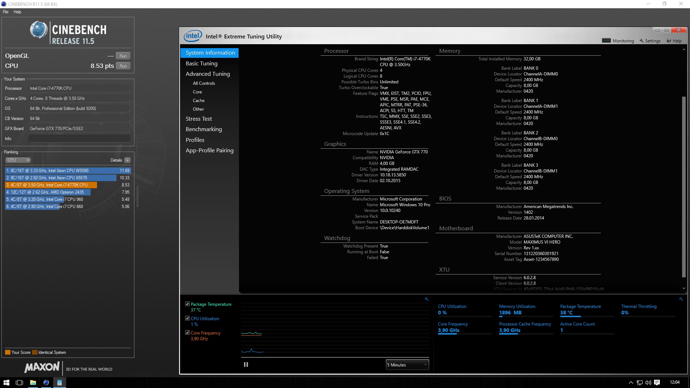Open the CPU ranking dropdown in Cinebench
The image size is (690, 388).
point(18,160)
